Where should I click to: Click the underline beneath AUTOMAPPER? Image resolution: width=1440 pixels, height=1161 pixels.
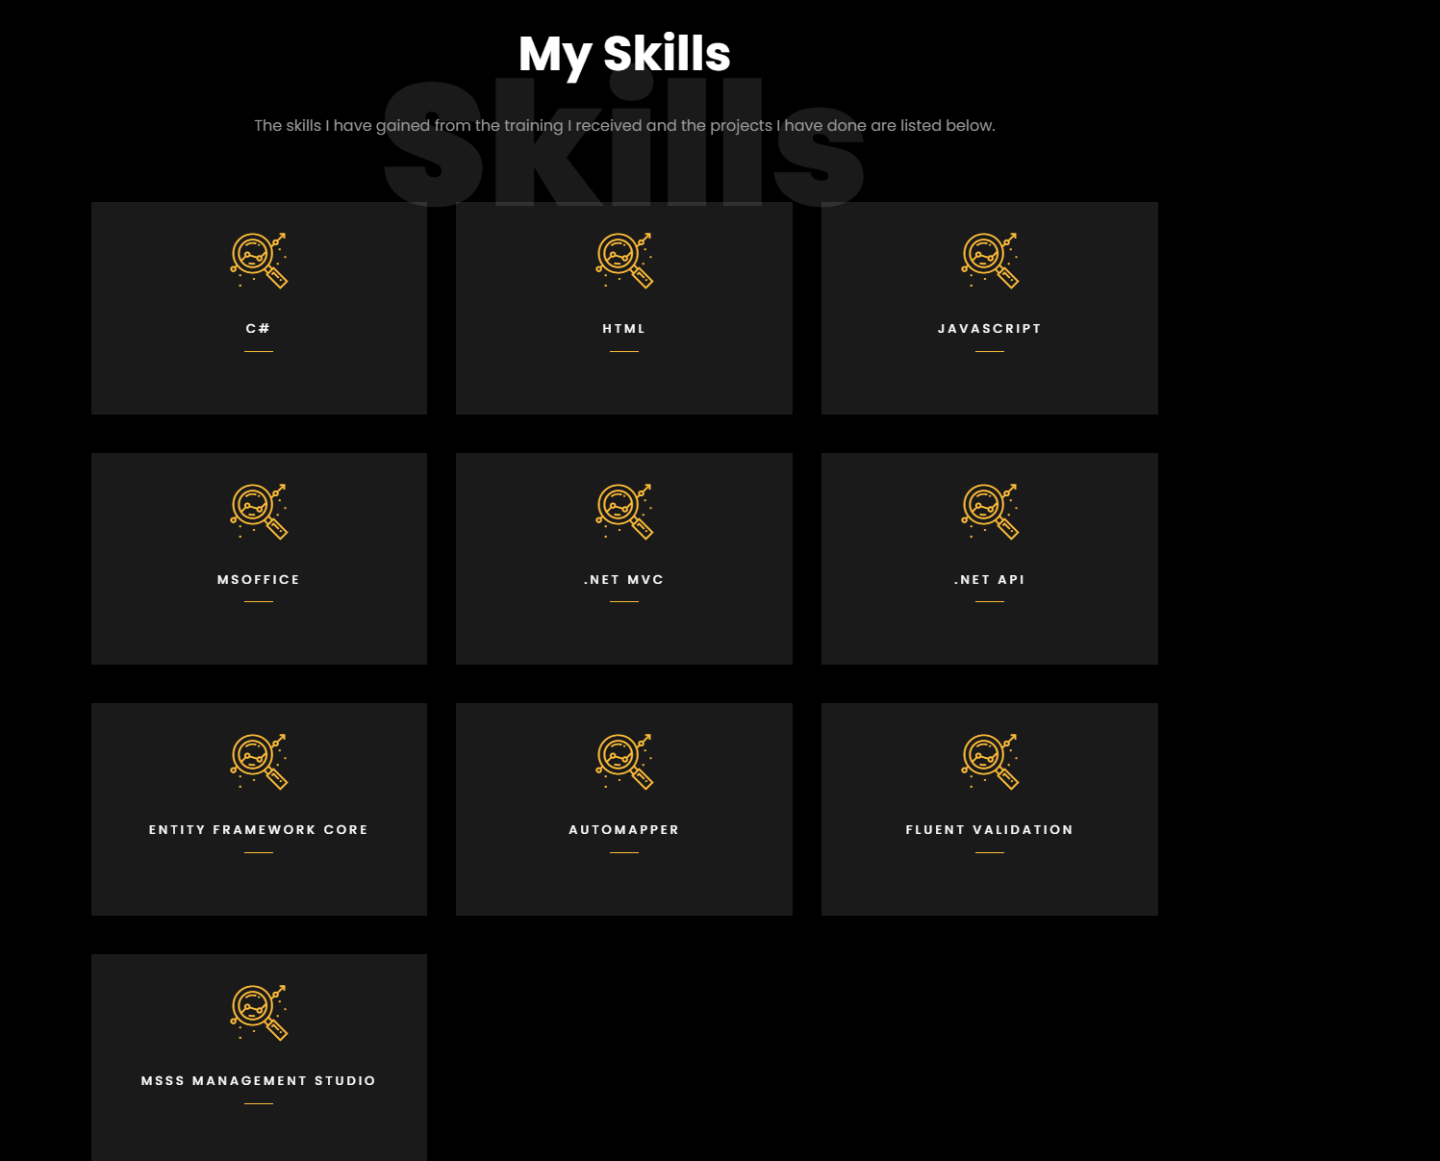[x=623, y=852]
